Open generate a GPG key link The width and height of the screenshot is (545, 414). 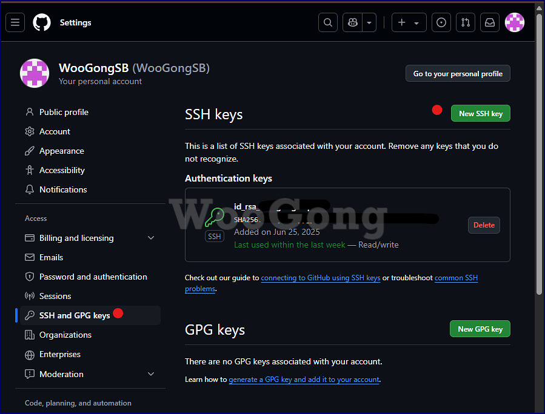click(x=304, y=379)
